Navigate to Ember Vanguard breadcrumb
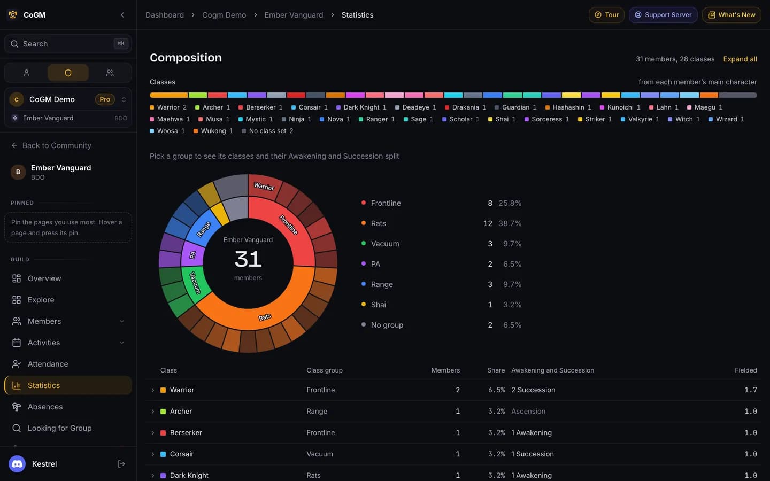The height and width of the screenshot is (481, 770). (x=294, y=15)
